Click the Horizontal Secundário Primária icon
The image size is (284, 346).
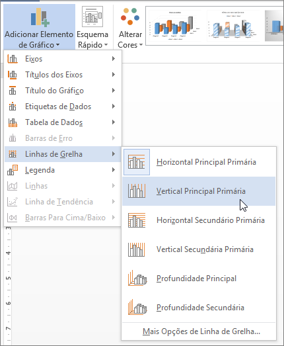click(x=137, y=220)
